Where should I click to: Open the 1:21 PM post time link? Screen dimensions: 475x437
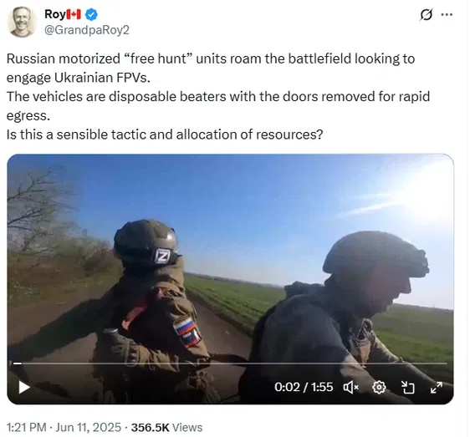pyautogui.click(x=27, y=427)
